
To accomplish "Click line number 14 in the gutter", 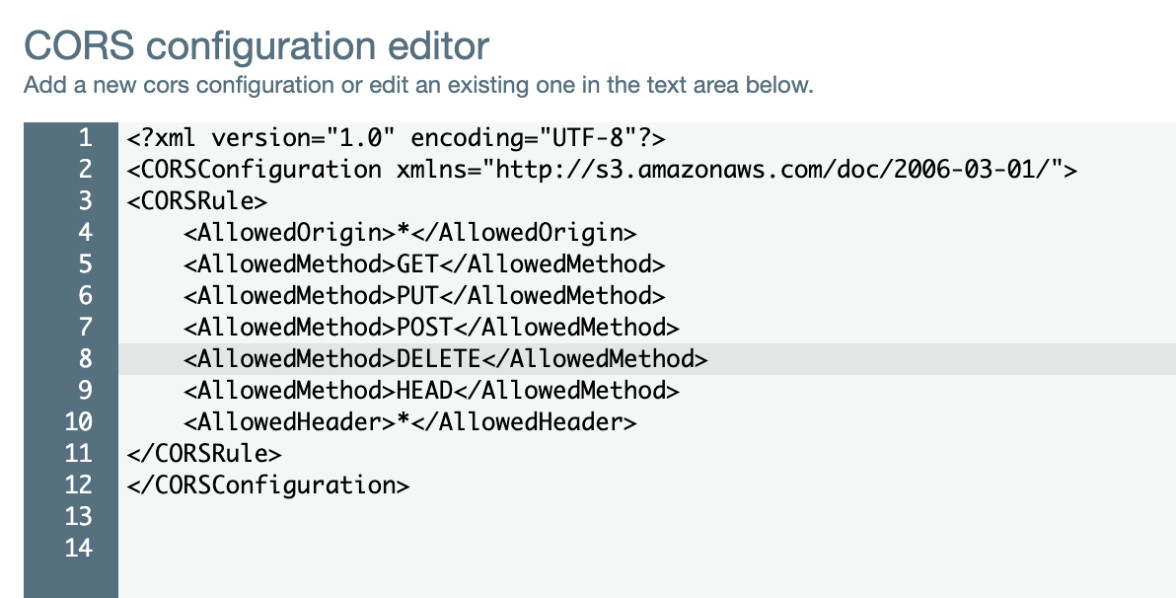I will (82, 548).
